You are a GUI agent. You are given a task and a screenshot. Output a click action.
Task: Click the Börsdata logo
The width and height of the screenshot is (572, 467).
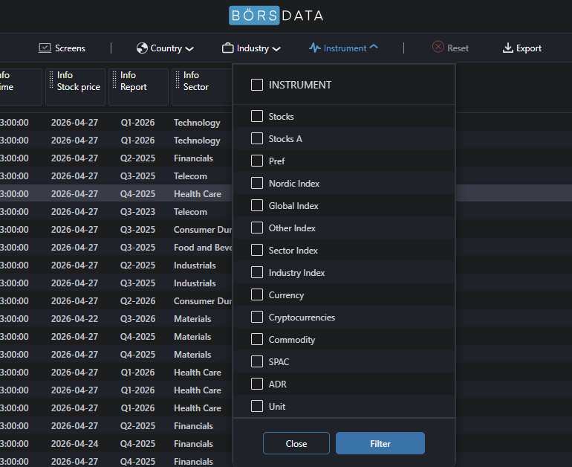point(276,15)
